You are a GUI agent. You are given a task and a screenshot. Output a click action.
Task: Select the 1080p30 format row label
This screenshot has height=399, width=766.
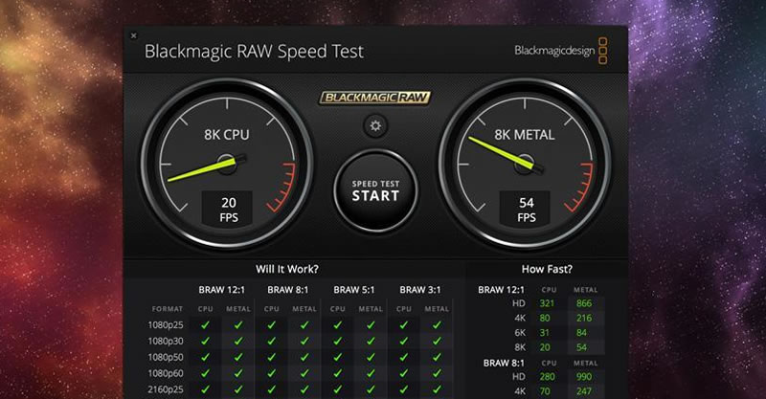pos(166,341)
